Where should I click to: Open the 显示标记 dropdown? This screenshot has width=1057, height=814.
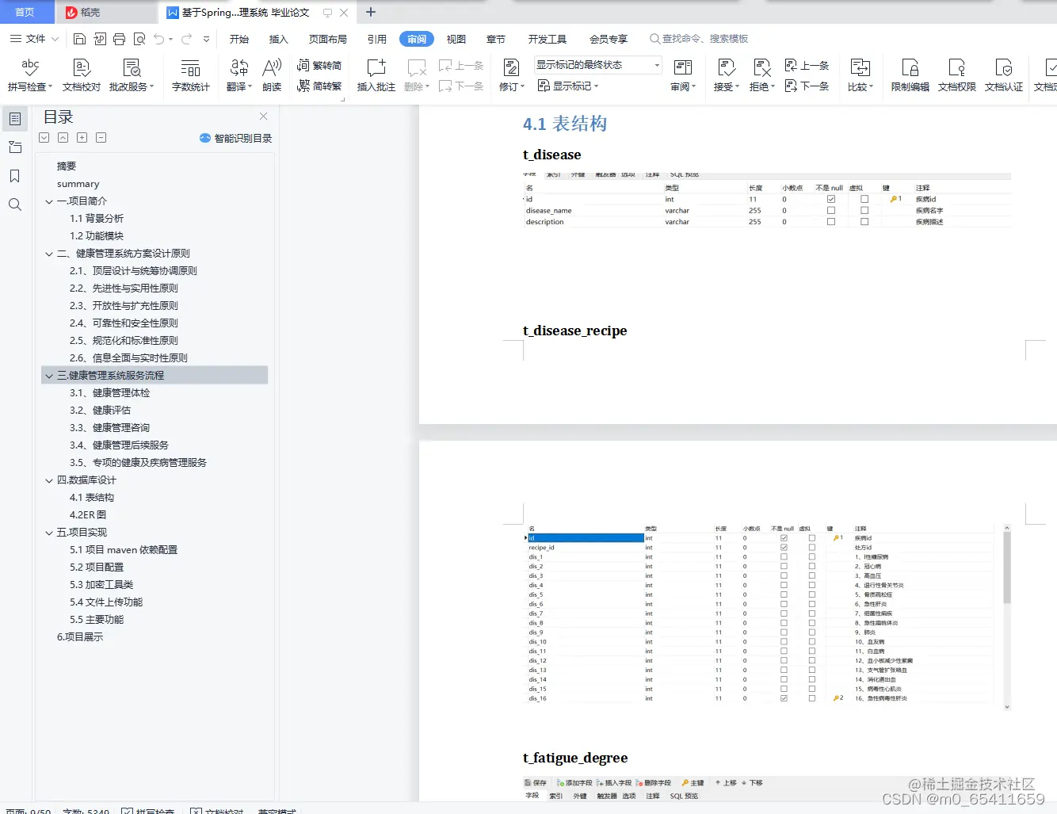pos(568,86)
